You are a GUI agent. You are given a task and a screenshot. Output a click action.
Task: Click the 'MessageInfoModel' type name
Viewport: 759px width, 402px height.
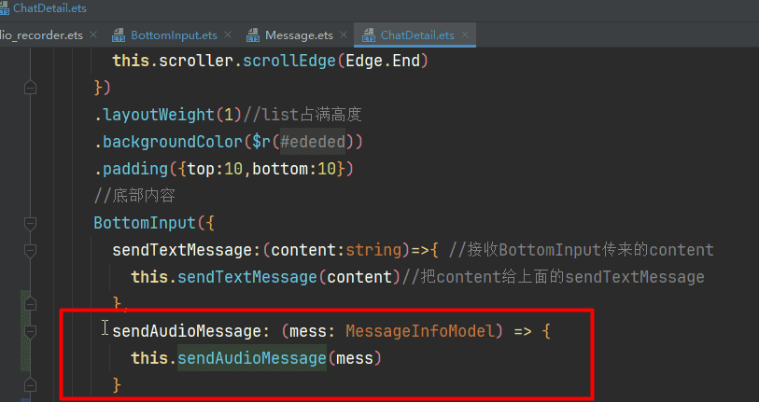(420, 331)
